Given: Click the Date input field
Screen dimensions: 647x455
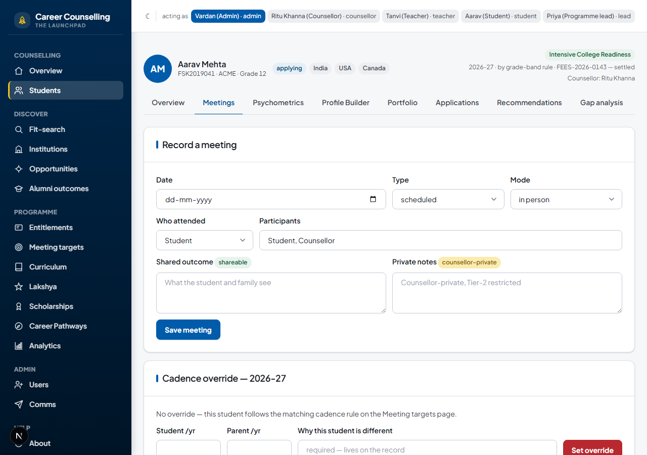Looking at the screenshot, I should point(271,199).
